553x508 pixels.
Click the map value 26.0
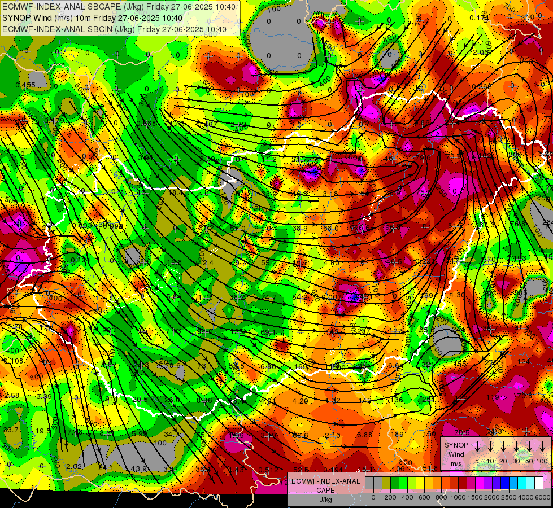pyautogui.click(x=172, y=400)
